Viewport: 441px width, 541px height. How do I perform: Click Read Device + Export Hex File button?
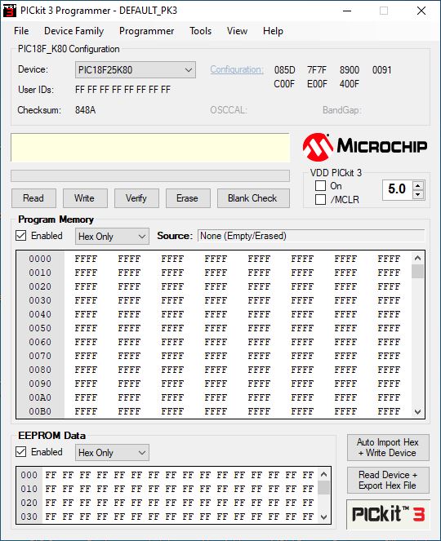click(x=388, y=480)
